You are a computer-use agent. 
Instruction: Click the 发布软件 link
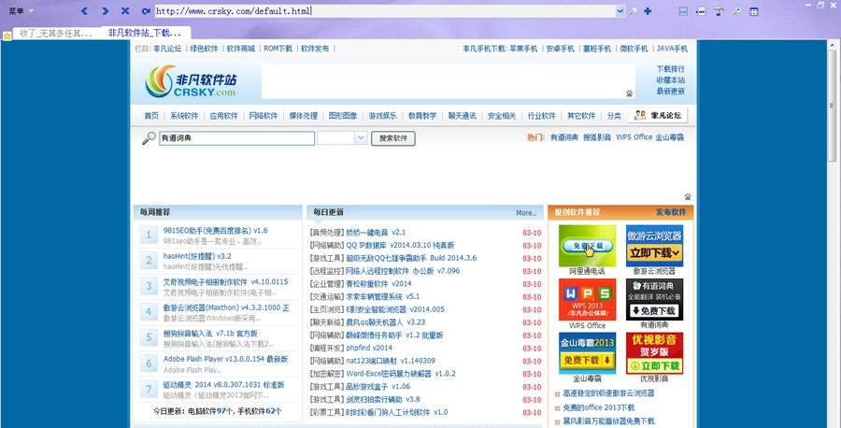click(x=670, y=212)
